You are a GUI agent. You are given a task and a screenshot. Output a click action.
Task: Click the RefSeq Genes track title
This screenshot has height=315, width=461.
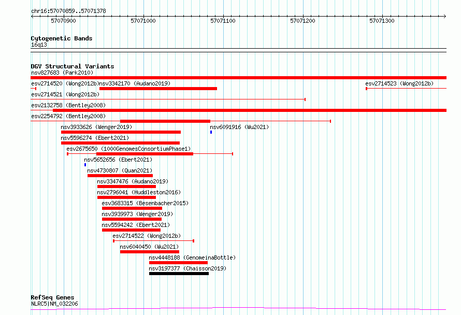pyautogui.click(x=52, y=297)
